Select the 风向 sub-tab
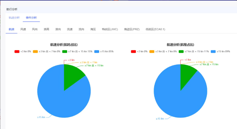The image size is (237, 129). [x=35, y=29]
